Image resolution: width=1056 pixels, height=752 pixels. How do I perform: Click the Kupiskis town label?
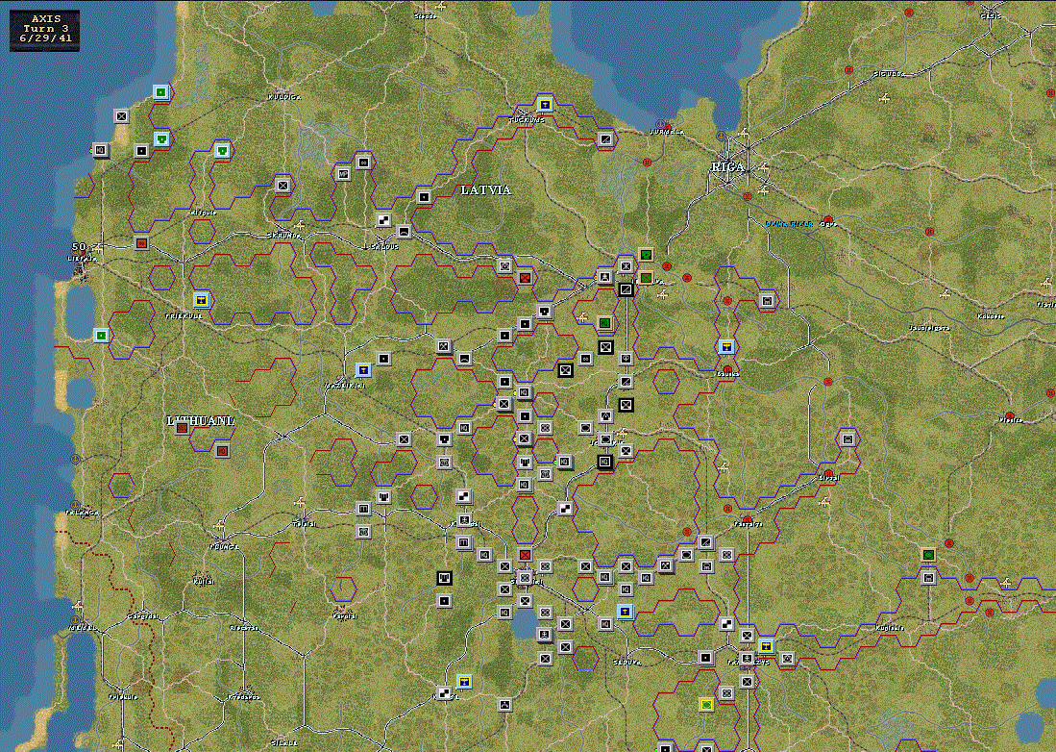(889, 627)
